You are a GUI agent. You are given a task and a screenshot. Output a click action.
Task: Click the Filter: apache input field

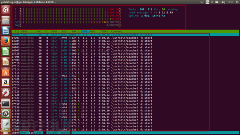pos(59,133)
